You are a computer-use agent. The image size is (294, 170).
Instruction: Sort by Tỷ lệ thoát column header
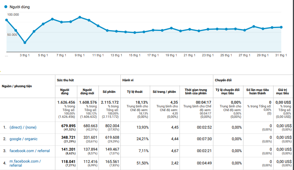coord(135,92)
